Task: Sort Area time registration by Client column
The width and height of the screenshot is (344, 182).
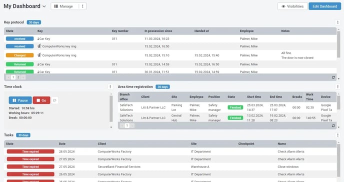Action: click(145, 96)
